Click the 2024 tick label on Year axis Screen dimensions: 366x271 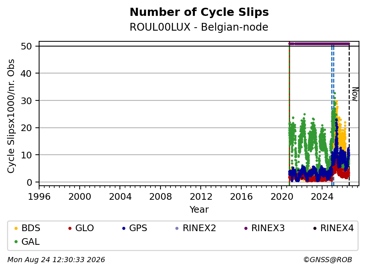tap(322, 197)
